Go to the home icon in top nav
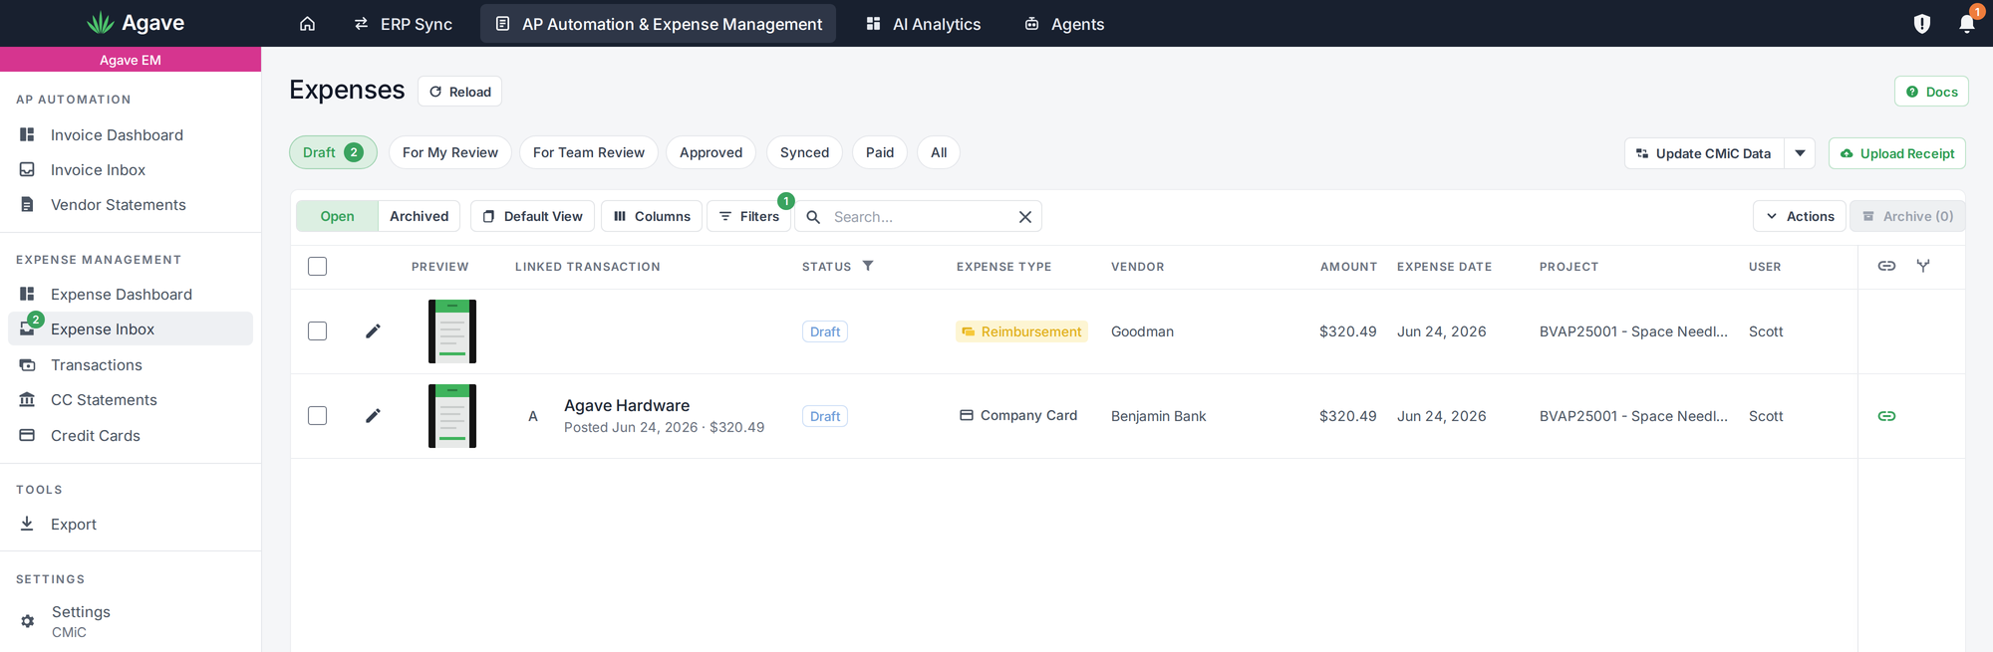 click(x=307, y=23)
